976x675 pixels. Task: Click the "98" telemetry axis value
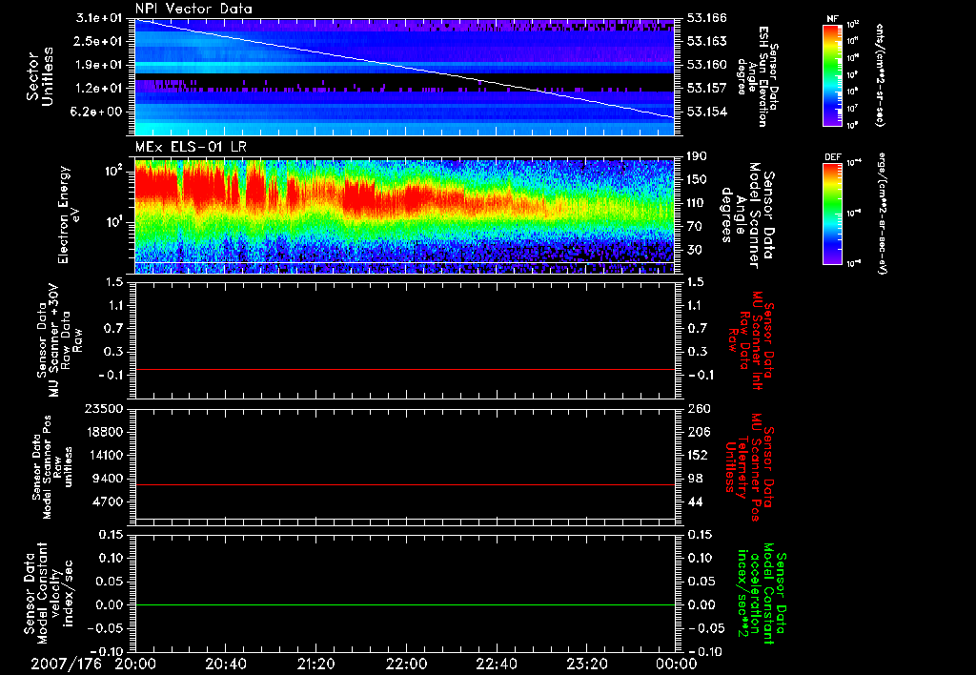(x=695, y=479)
